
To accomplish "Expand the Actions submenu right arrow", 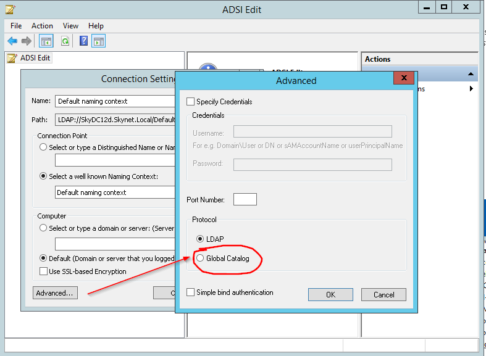I will tap(471, 88).
